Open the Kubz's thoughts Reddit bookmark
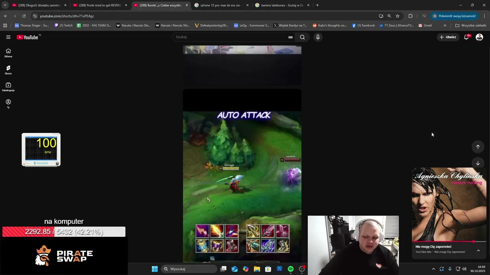 [330, 26]
